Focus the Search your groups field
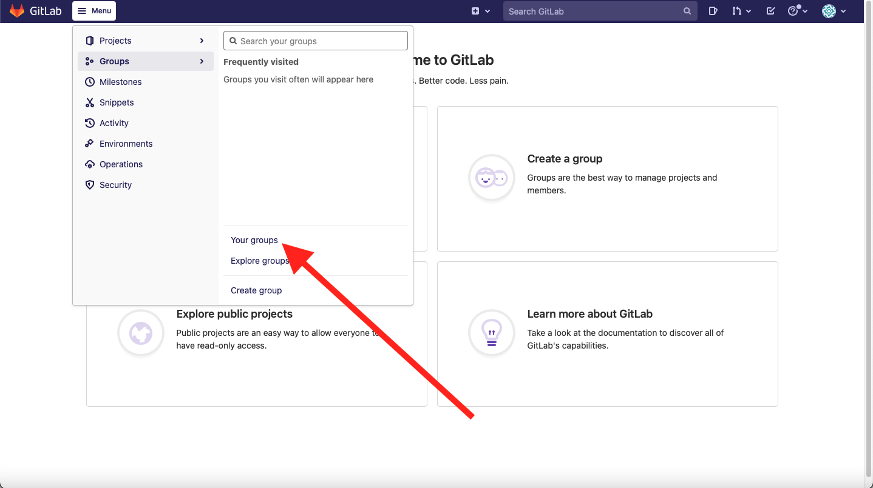This screenshot has height=488, width=873. coord(316,41)
